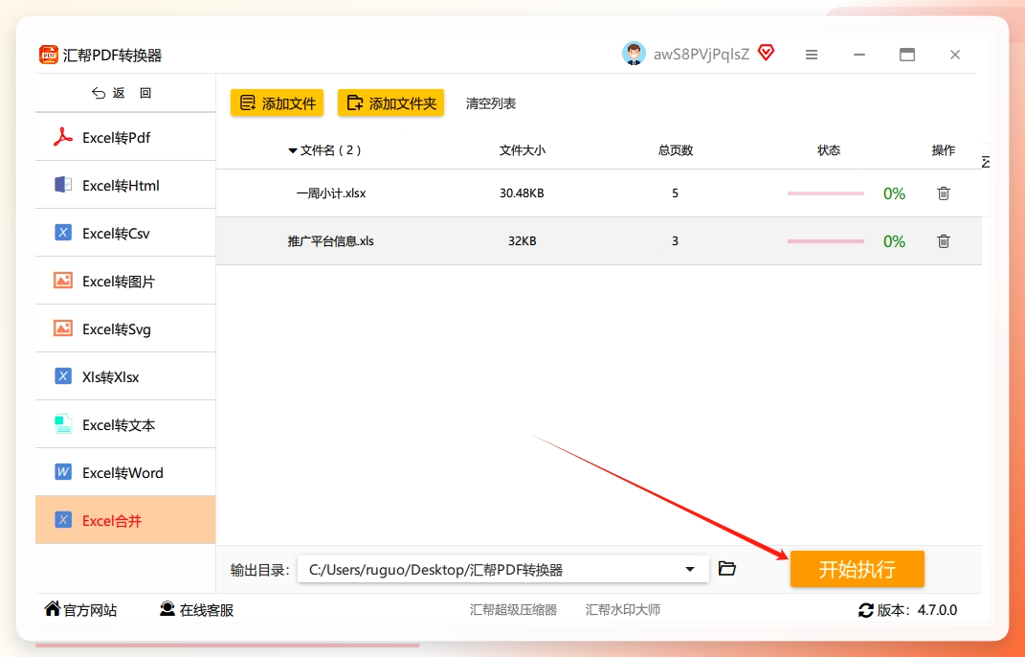Select the Excel转Word converter
The image size is (1025, 657).
tap(125, 472)
